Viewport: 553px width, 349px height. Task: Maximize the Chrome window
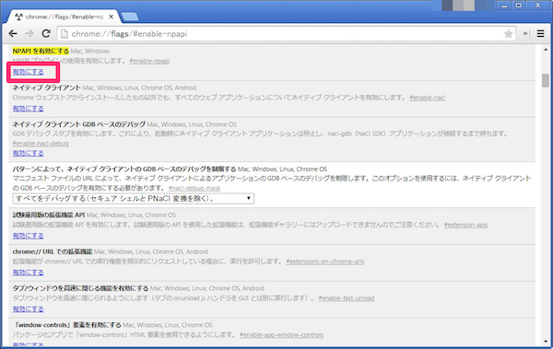coord(519,6)
